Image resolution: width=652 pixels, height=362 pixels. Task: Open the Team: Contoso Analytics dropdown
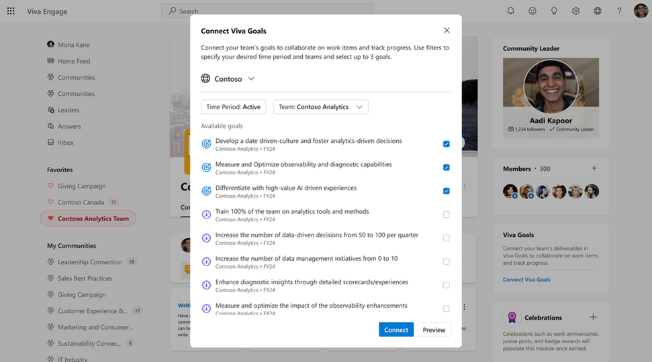pyautogui.click(x=320, y=107)
